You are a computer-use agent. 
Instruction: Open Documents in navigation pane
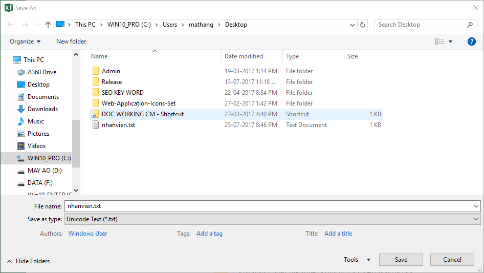tap(43, 97)
